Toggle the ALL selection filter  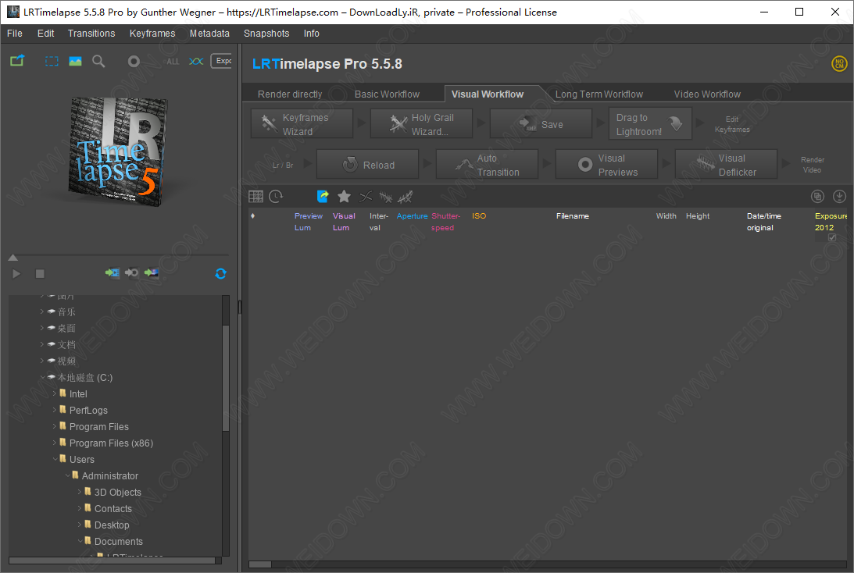click(173, 62)
